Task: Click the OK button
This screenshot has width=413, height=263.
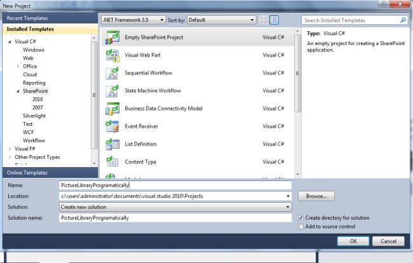Action: pos(353,241)
